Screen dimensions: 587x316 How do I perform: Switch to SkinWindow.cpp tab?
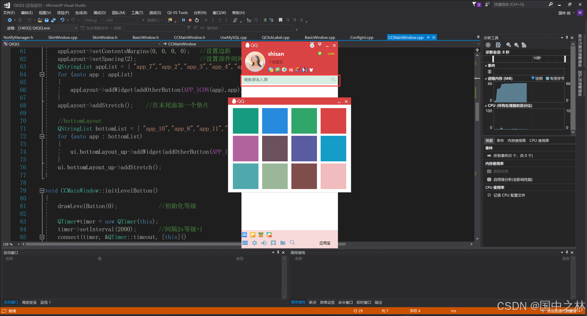coord(62,37)
